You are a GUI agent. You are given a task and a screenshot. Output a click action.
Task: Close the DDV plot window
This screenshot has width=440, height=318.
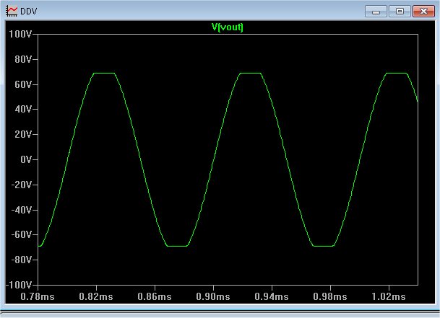(423, 12)
